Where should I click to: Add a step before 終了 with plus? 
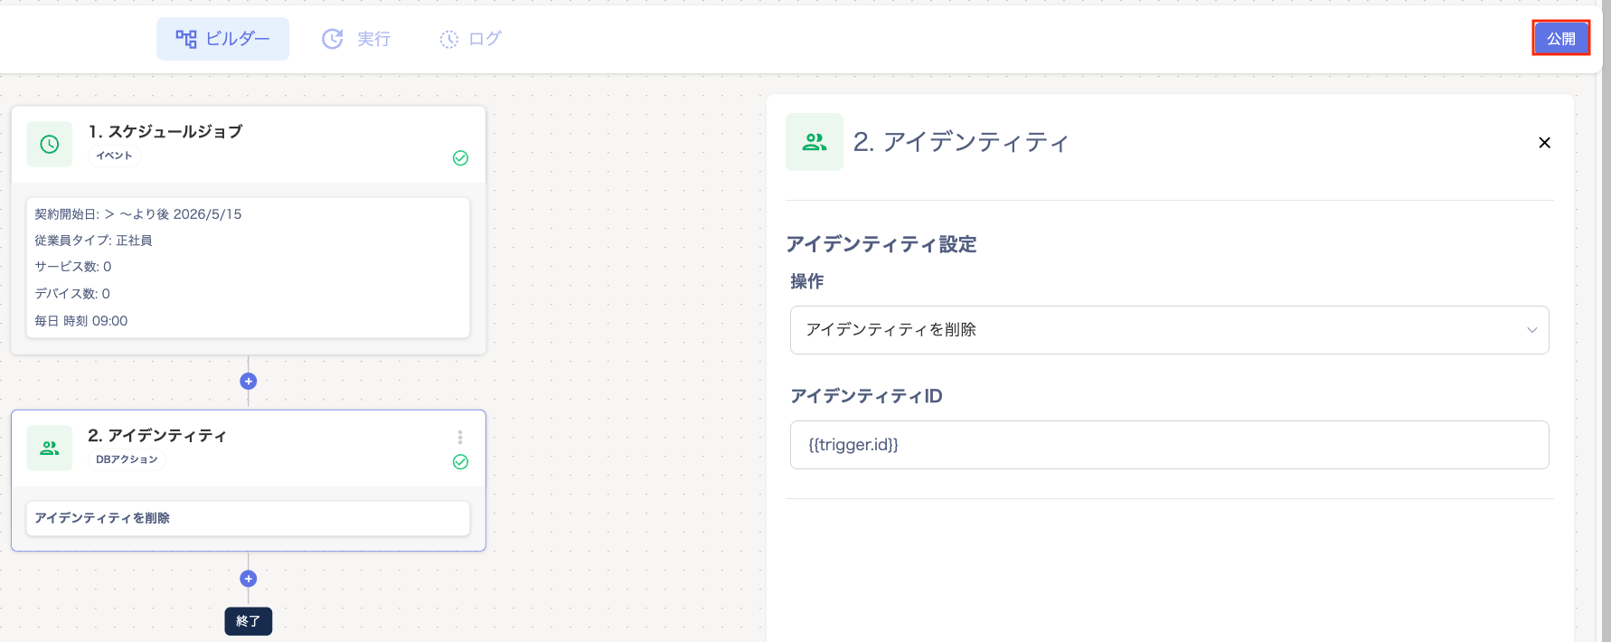(x=249, y=579)
